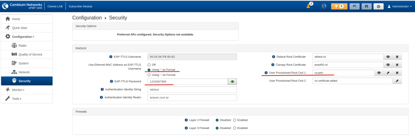Edit User Provisioned Root Cert 1 pencil
The height and width of the screenshot is (140, 415).
pos(388,73)
